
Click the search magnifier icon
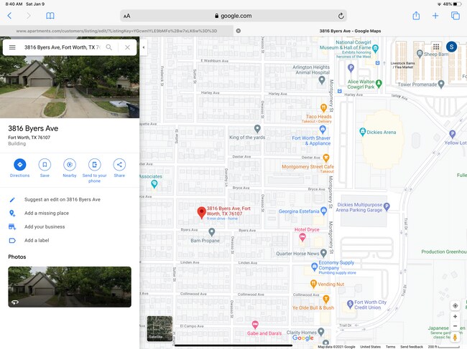click(109, 47)
